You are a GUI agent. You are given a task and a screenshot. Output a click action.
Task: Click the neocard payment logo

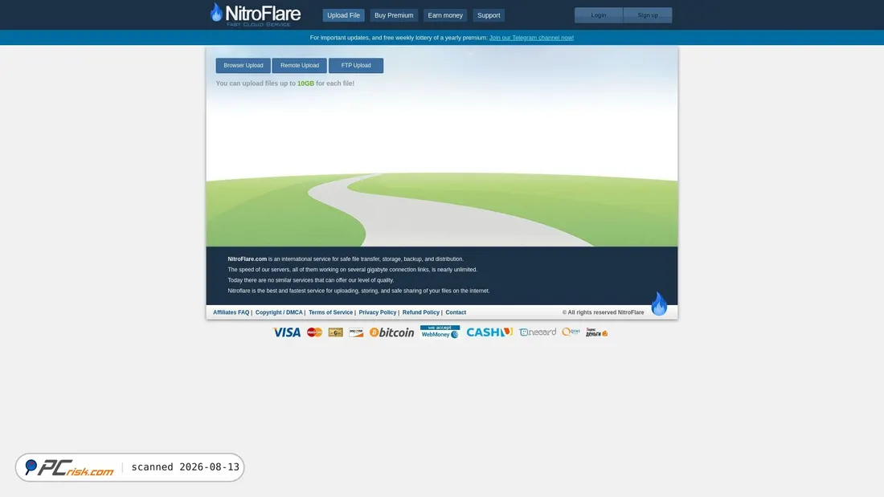(x=538, y=332)
